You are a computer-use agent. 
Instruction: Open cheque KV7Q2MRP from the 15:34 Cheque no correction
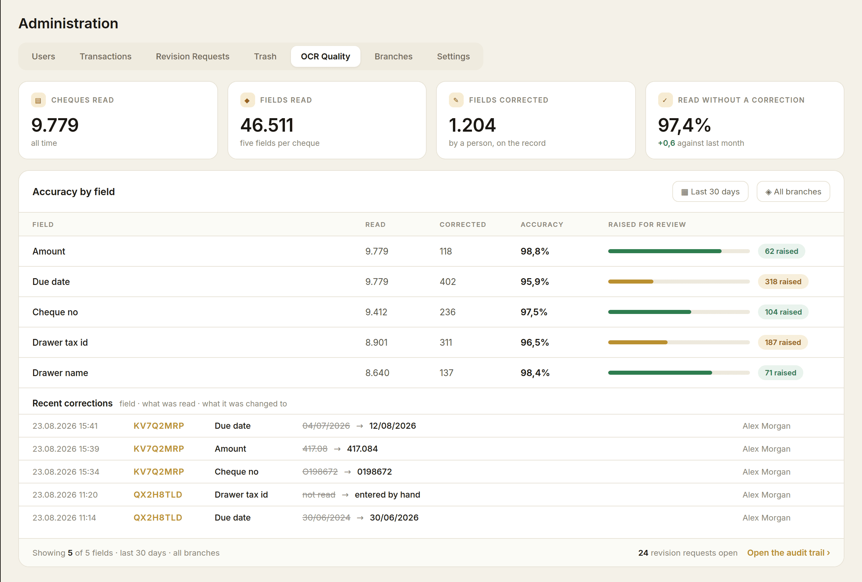159,472
